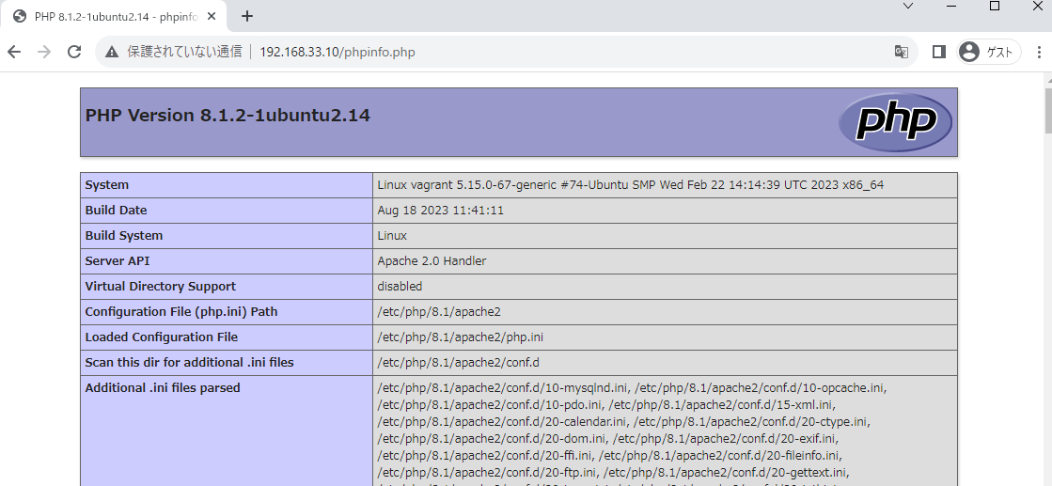The width and height of the screenshot is (1052, 486).
Task: Reload the phpinfo page
Action: [74, 52]
